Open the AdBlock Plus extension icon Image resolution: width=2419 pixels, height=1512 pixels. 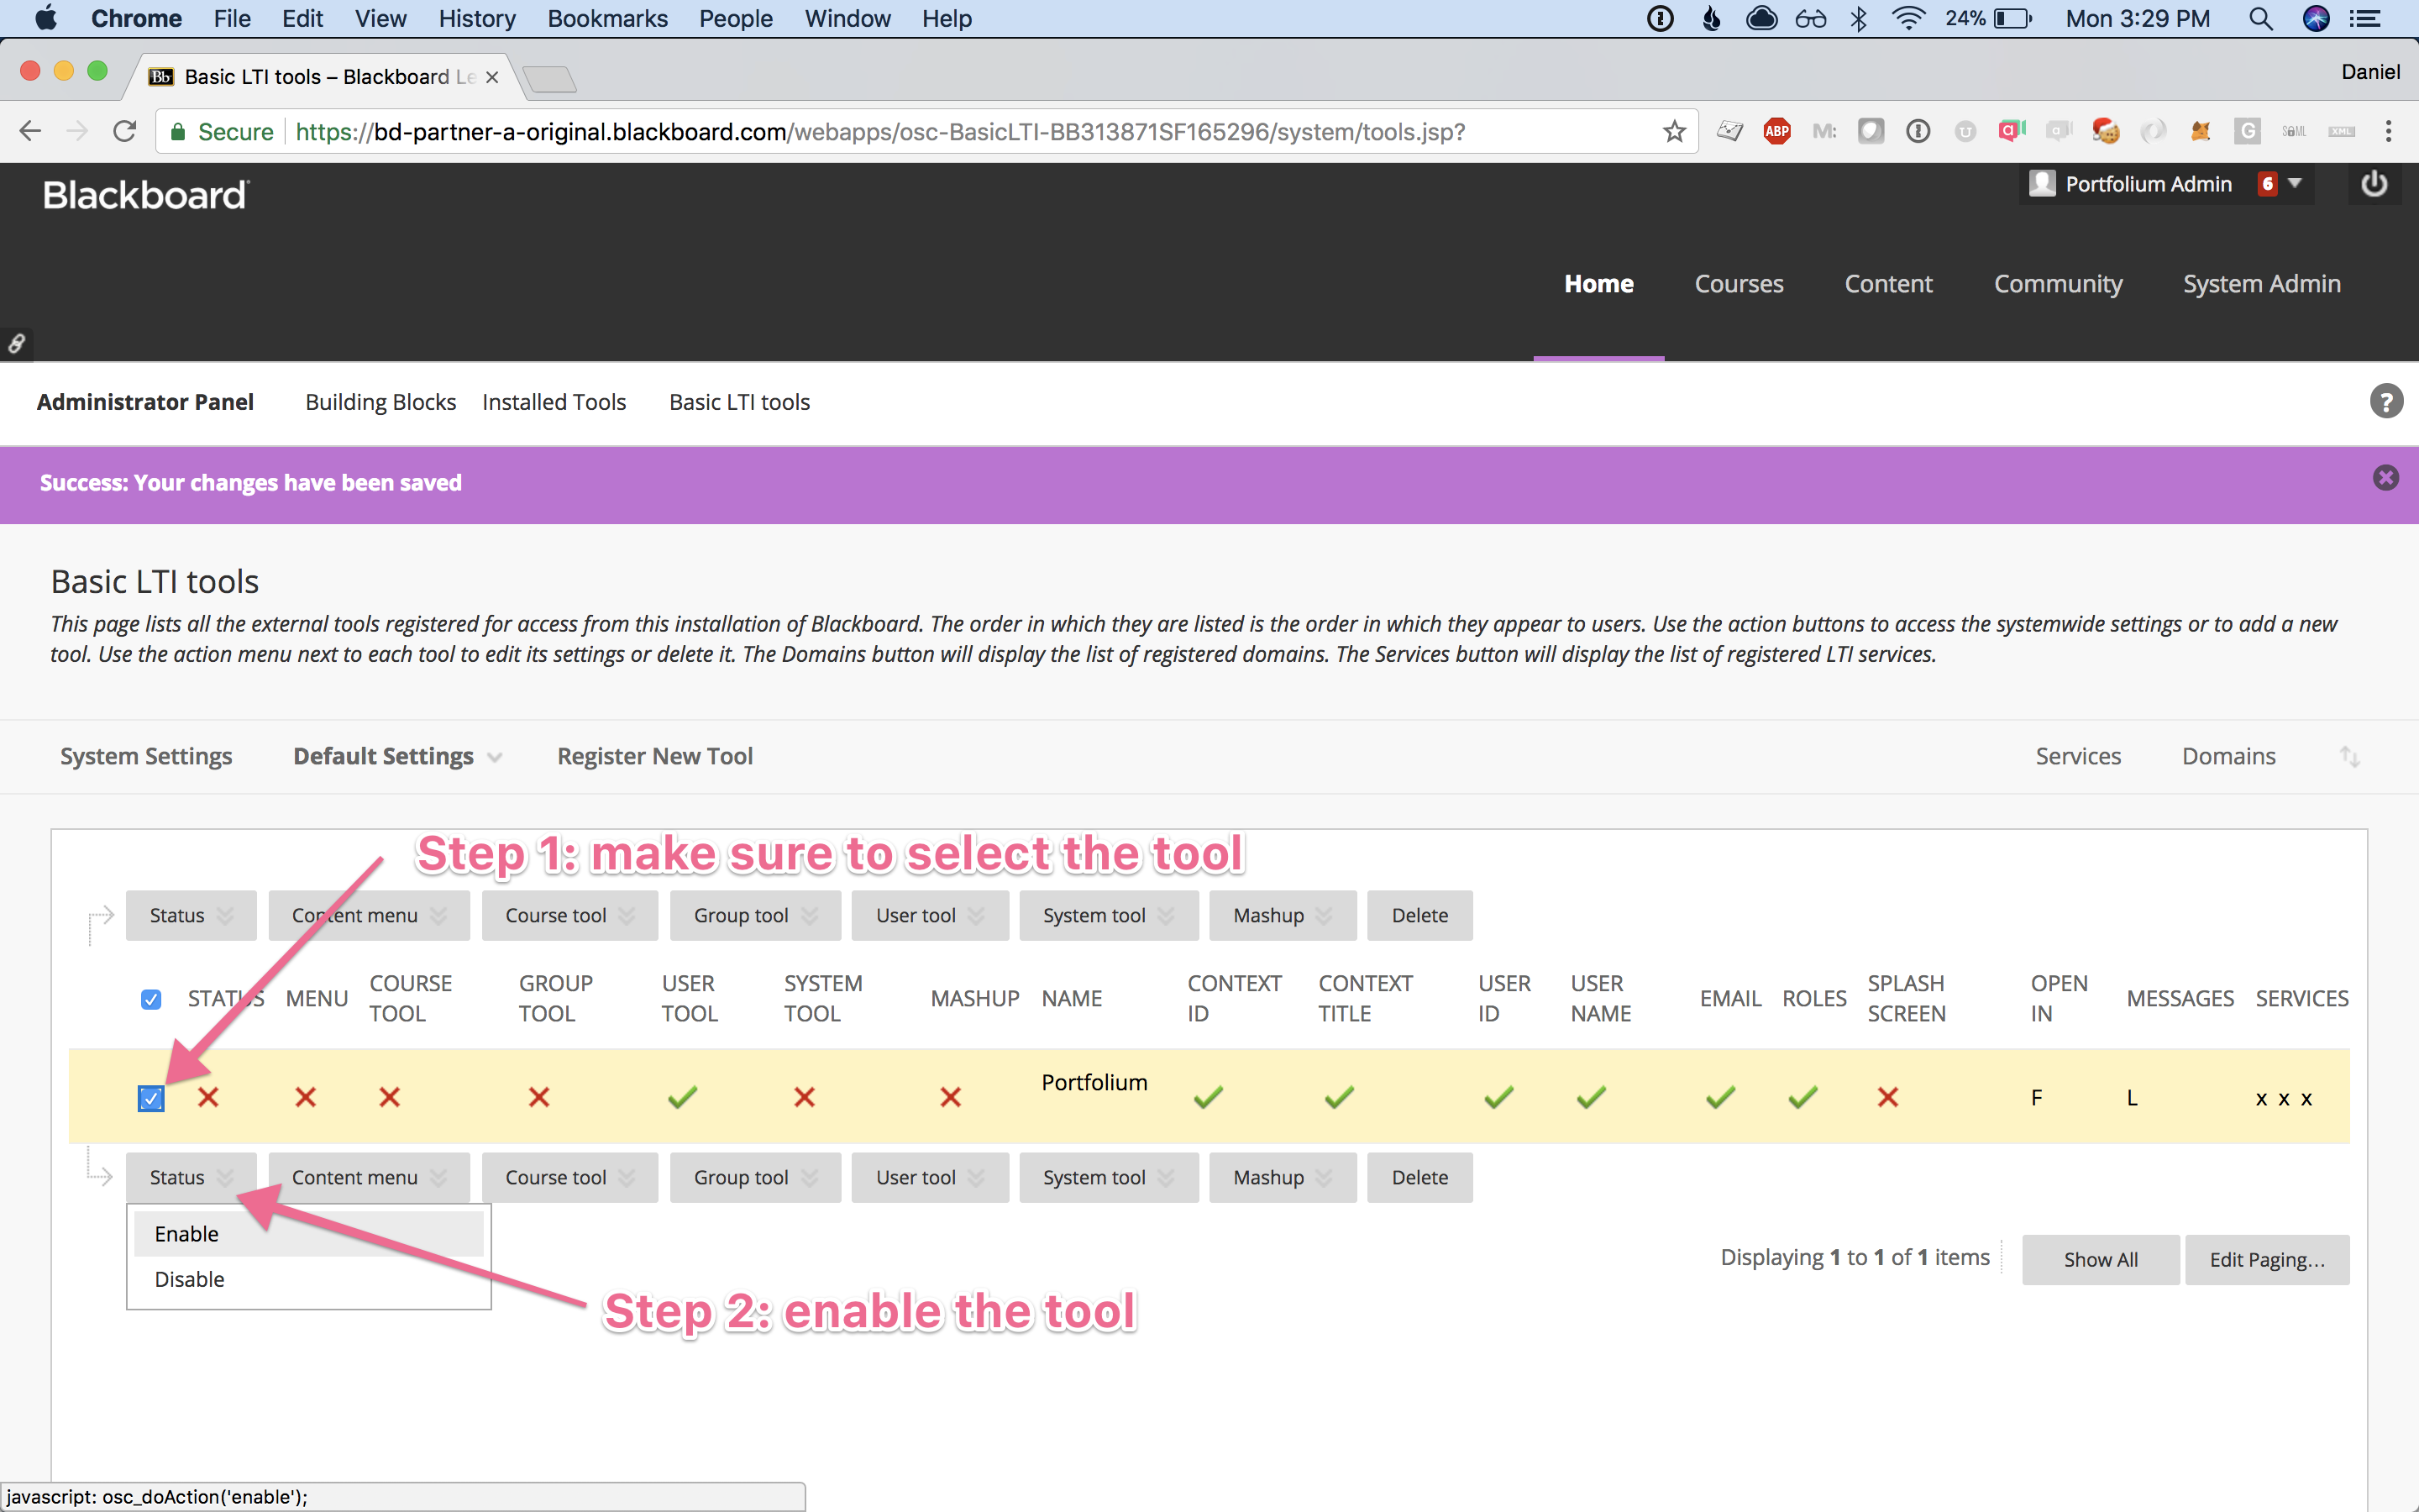coord(1776,131)
